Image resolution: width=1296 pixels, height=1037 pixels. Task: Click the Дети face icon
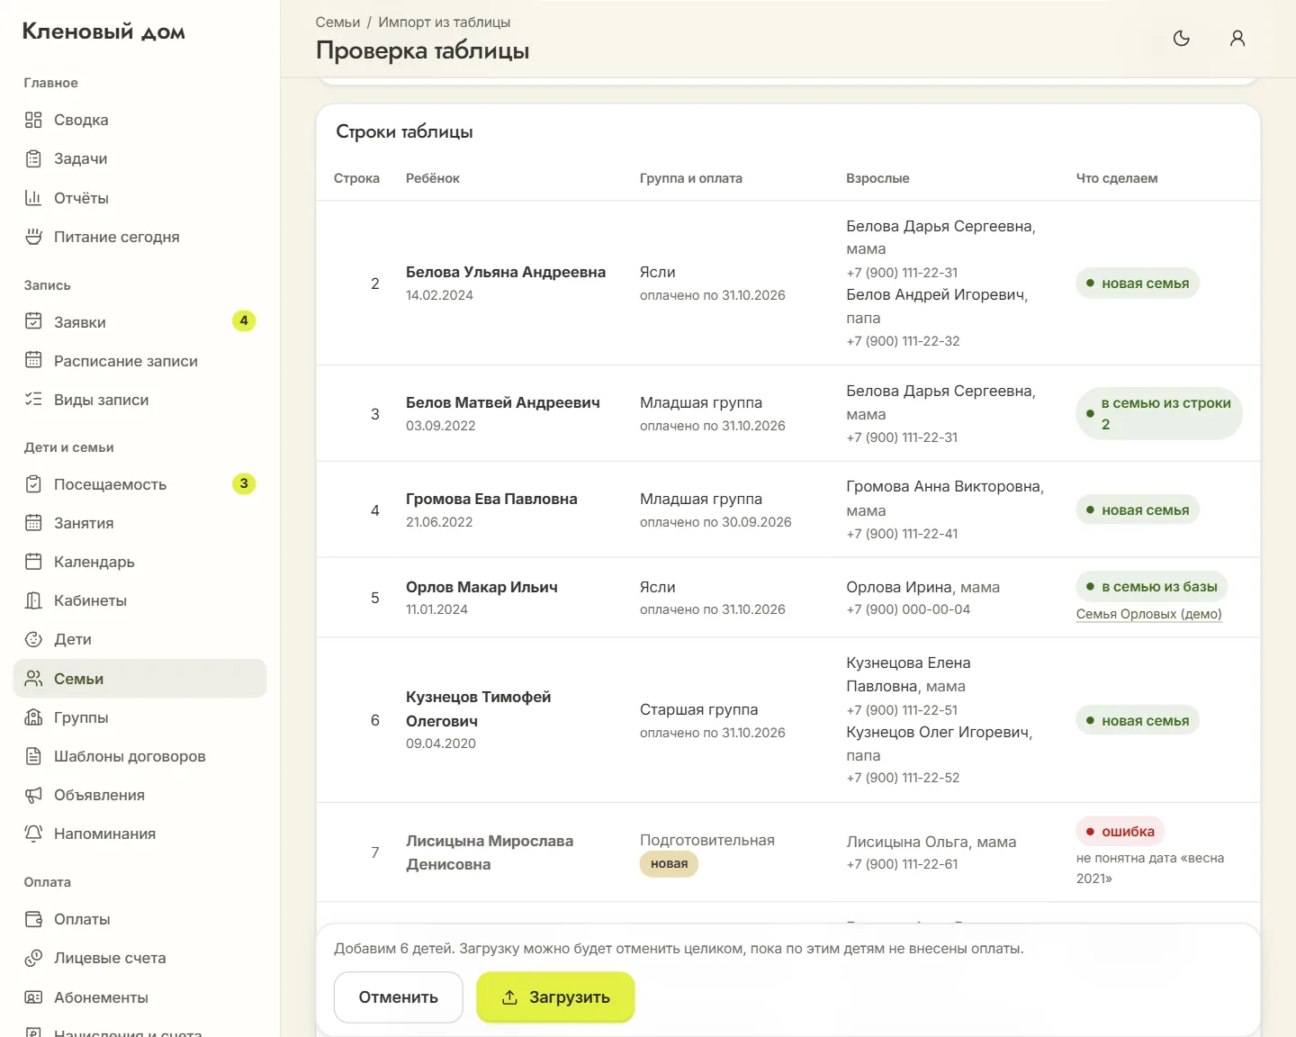point(33,639)
